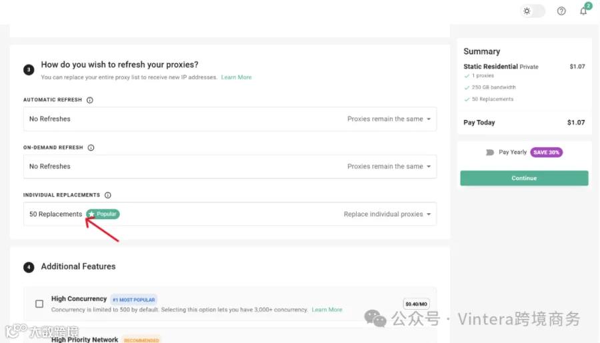Click the step 4 number badge
The image size is (600, 343).
pos(29,267)
